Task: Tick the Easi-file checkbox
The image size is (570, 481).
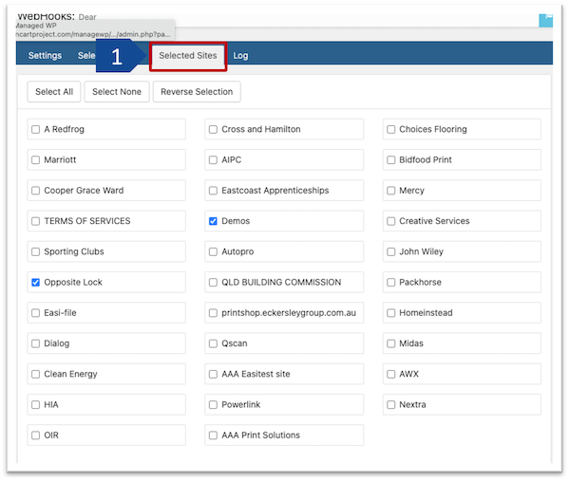Action: 36,313
